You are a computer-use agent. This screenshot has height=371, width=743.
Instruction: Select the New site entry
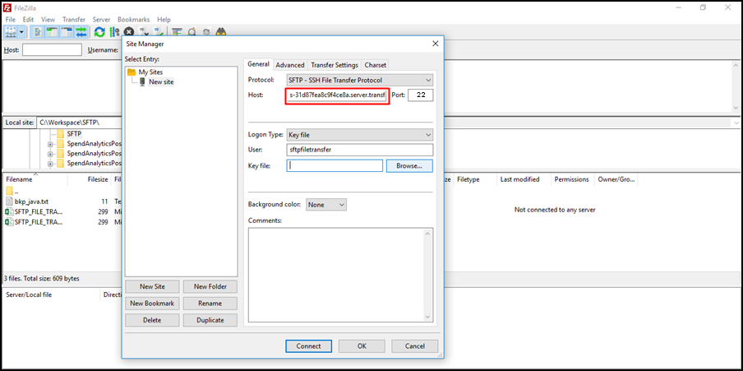161,81
